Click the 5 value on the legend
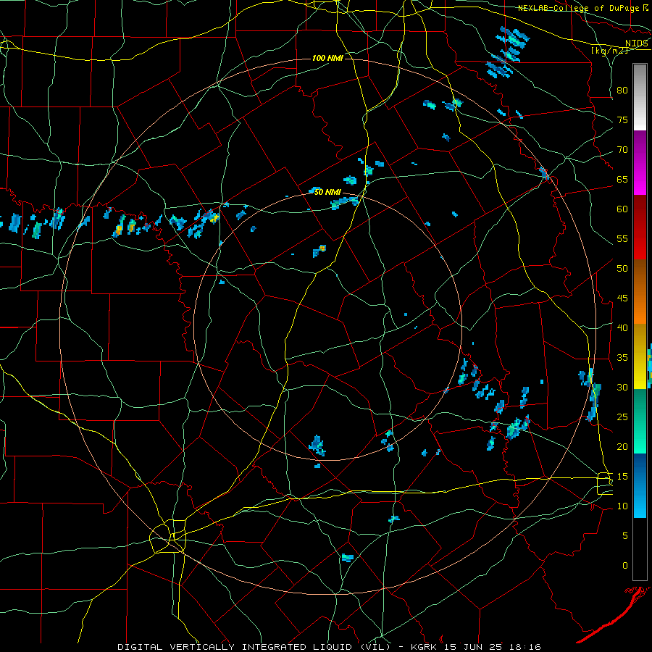The height and width of the screenshot is (652, 652). 625,536
